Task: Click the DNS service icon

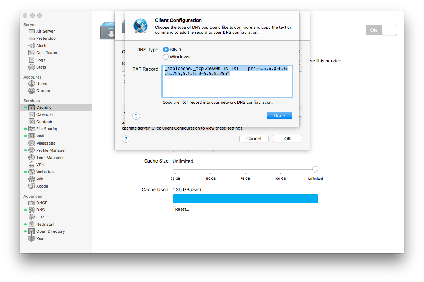Action: (31, 210)
